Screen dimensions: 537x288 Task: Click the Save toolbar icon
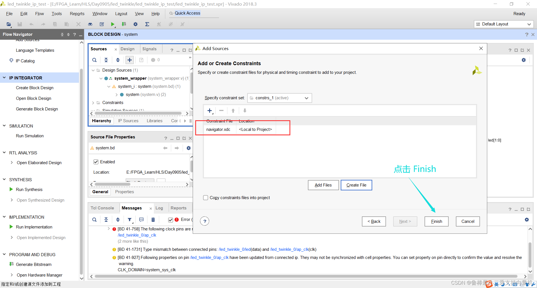coord(20,24)
